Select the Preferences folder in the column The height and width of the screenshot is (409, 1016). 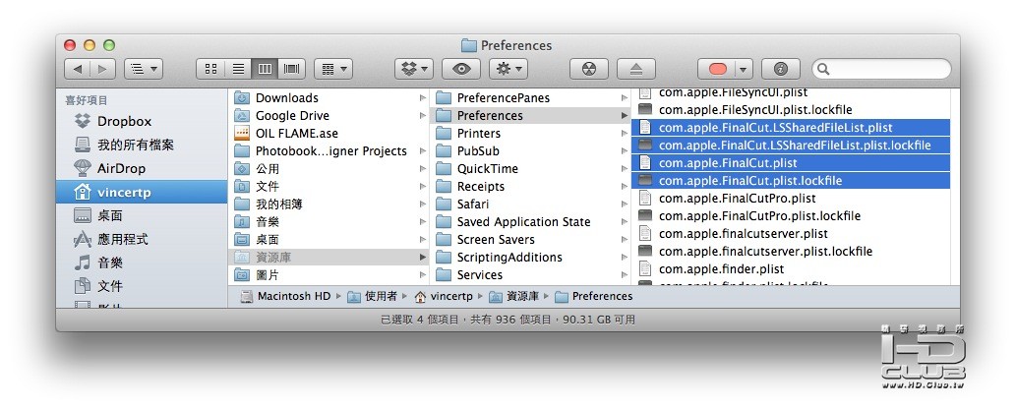(531, 115)
